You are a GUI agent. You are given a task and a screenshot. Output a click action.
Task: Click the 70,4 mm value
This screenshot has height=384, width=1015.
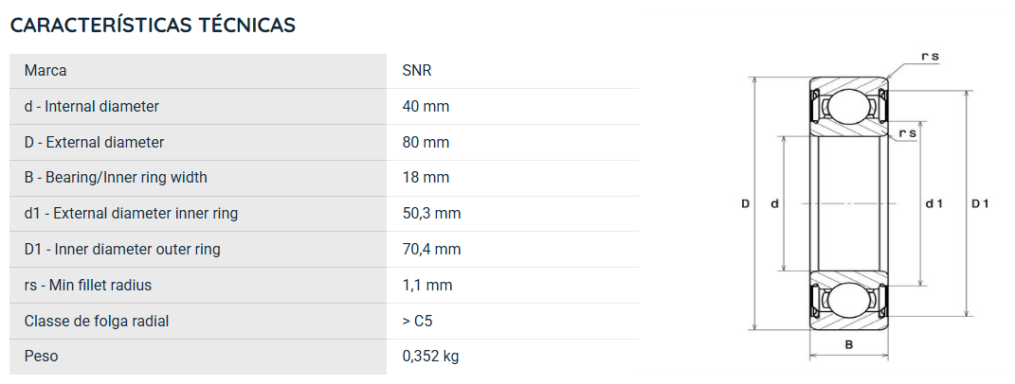[x=431, y=249]
